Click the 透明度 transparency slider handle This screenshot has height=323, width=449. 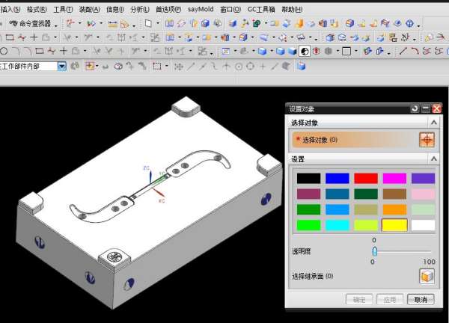pyautogui.click(x=374, y=251)
